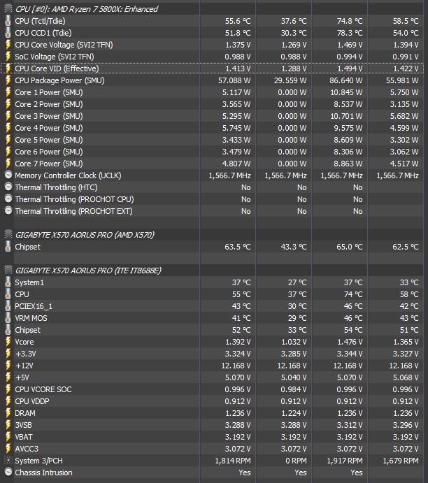Click the thermometer icon beside CPU (Tctl/Tdie)
Viewport: 428px width, 483px height.
point(8,21)
